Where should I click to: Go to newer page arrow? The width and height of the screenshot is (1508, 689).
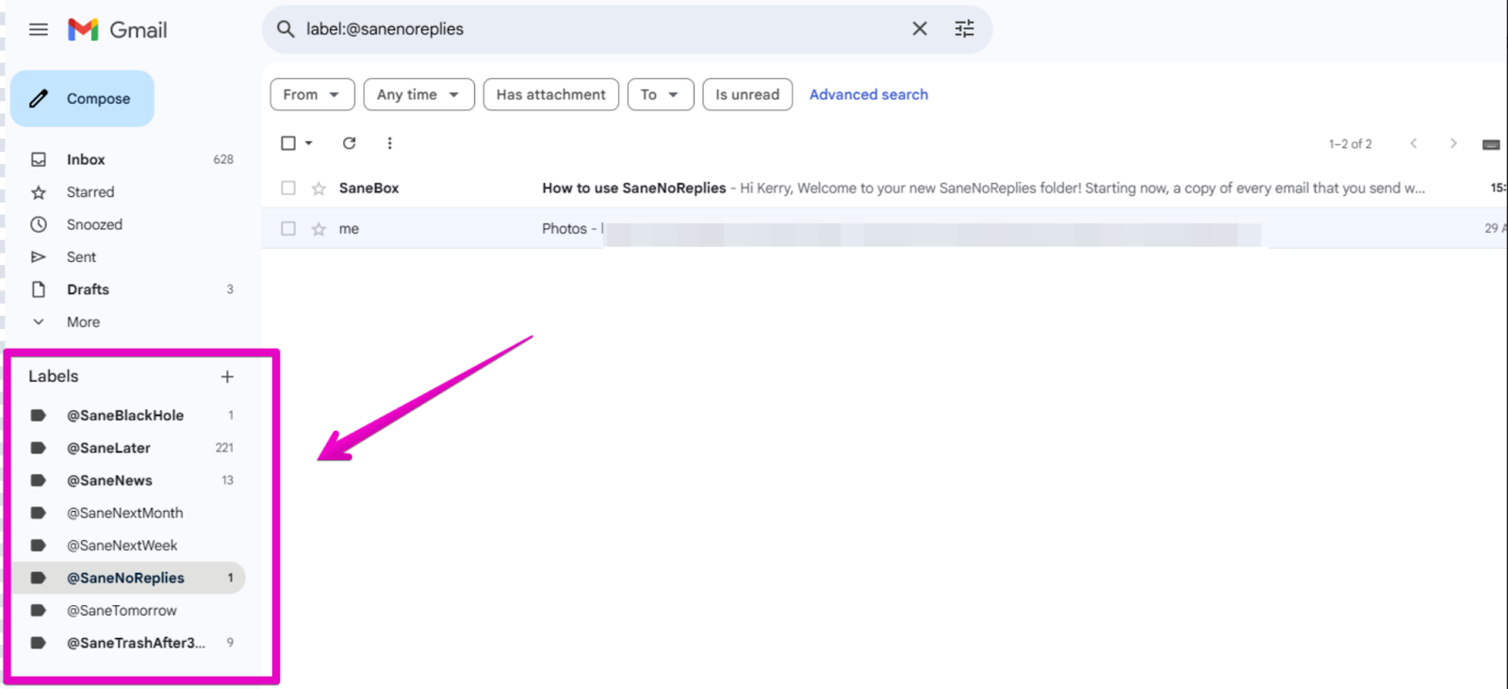[1413, 143]
